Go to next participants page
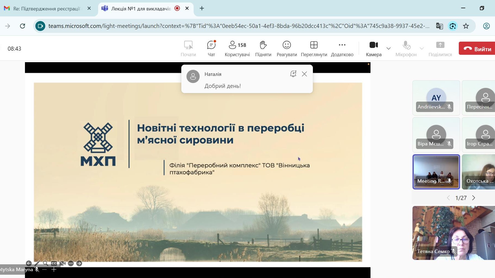Screen dimensions: 495x278 pyautogui.click(x=474, y=198)
